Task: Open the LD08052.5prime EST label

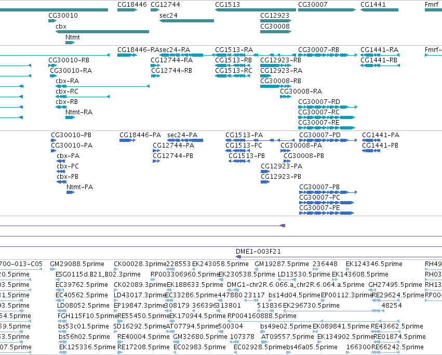Action: (x=83, y=306)
